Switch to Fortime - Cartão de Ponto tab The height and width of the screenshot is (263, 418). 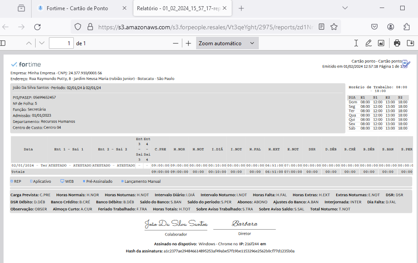[82, 8]
